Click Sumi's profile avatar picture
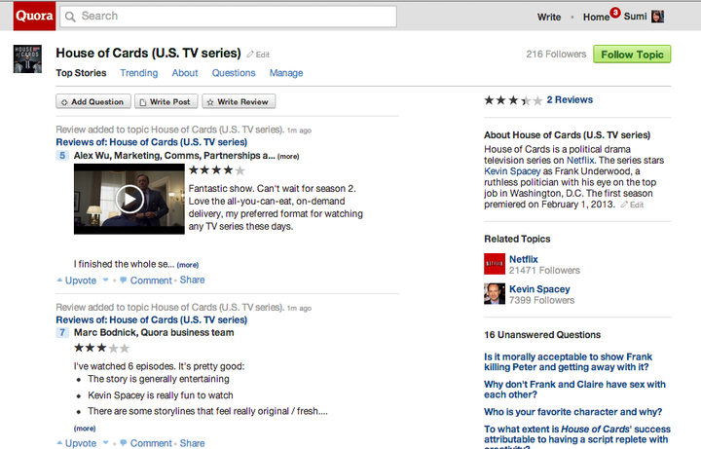701x449 pixels. tap(657, 17)
